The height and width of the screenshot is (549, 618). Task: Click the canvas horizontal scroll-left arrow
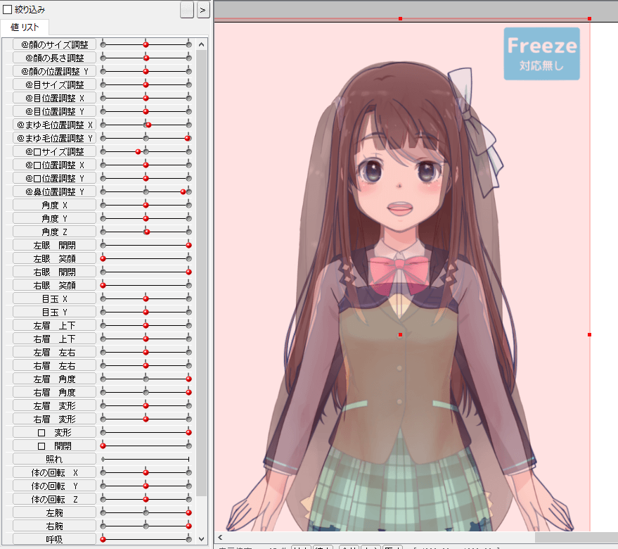coord(220,537)
